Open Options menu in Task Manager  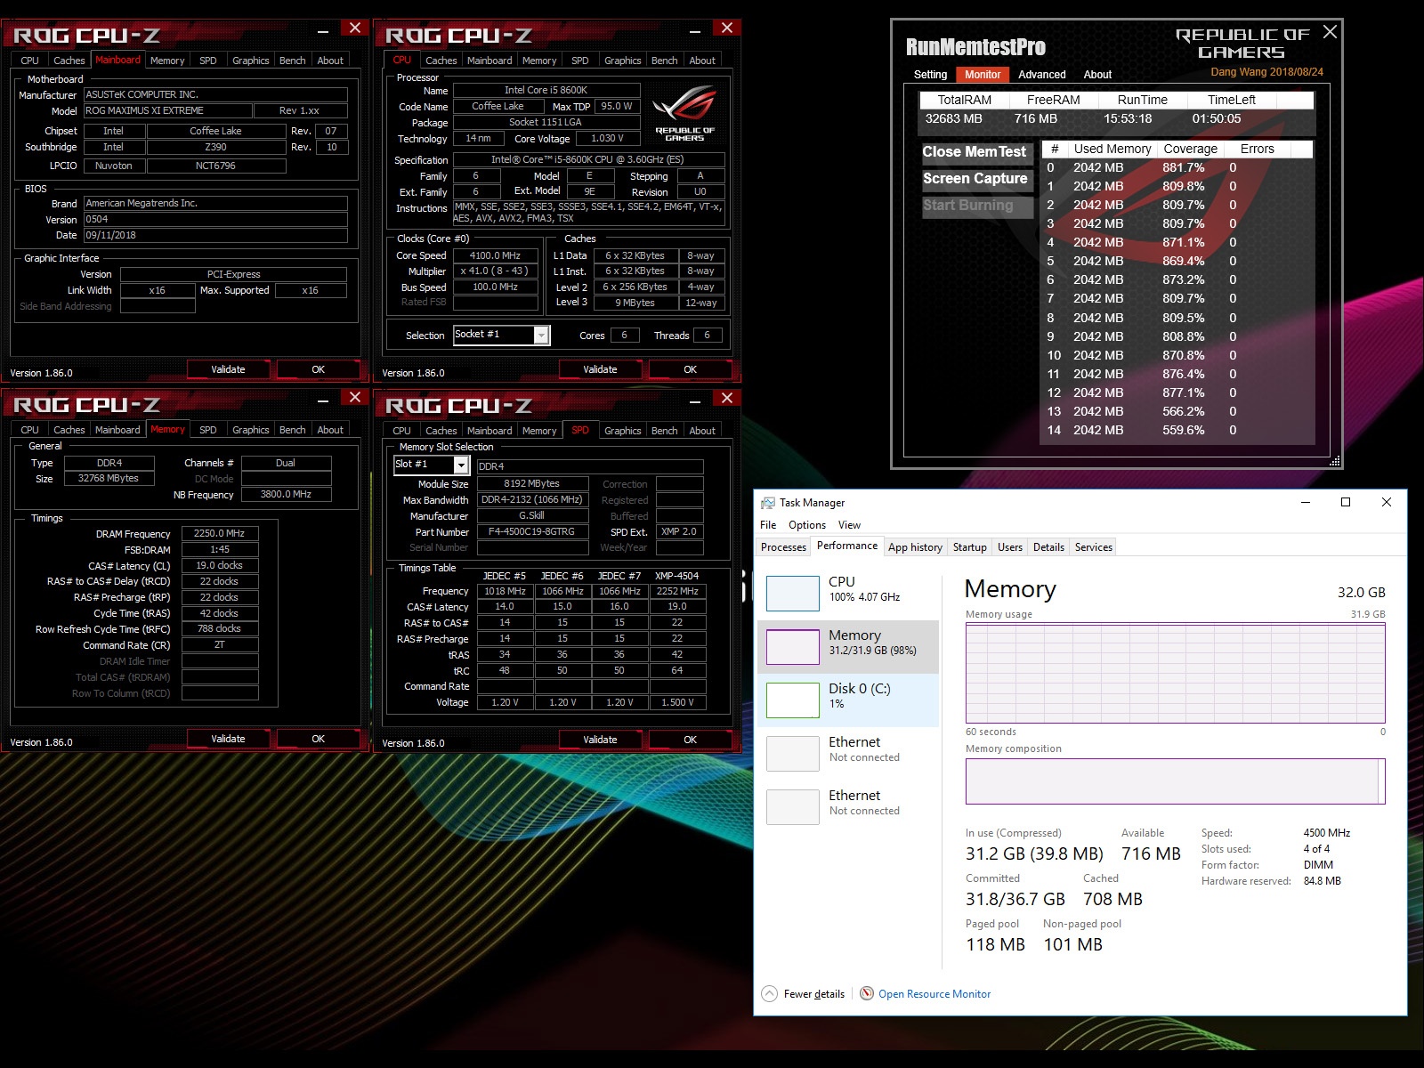pyautogui.click(x=806, y=525)
